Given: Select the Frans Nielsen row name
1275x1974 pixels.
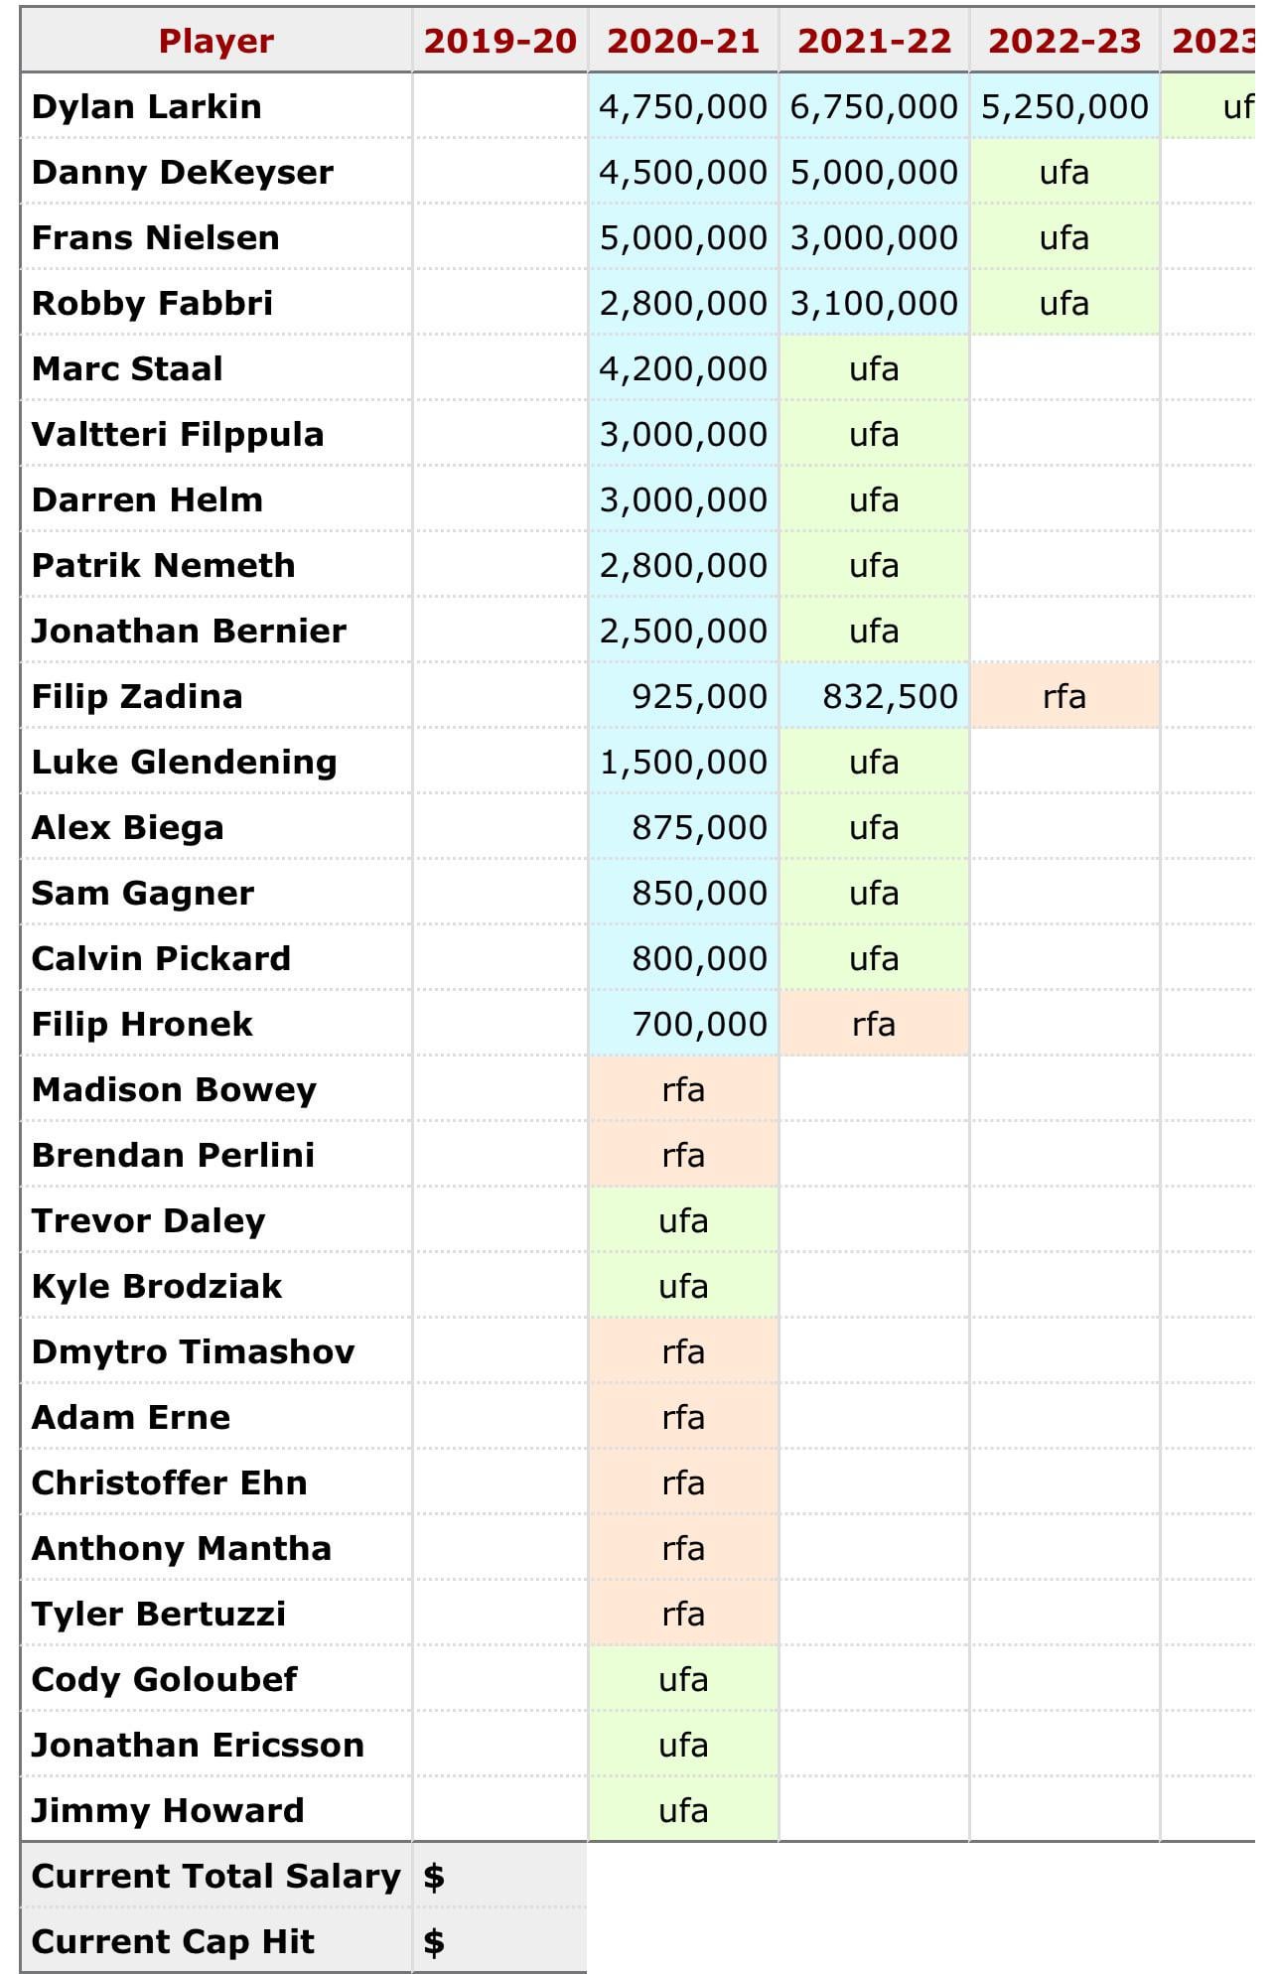Looking at the screenshot, I should [x=156, y=237].
